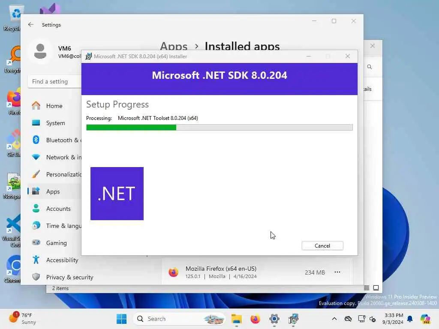Open Bluetooth & devices settings
This screenshot has width=439, height=329.
[x=54, y=140]
